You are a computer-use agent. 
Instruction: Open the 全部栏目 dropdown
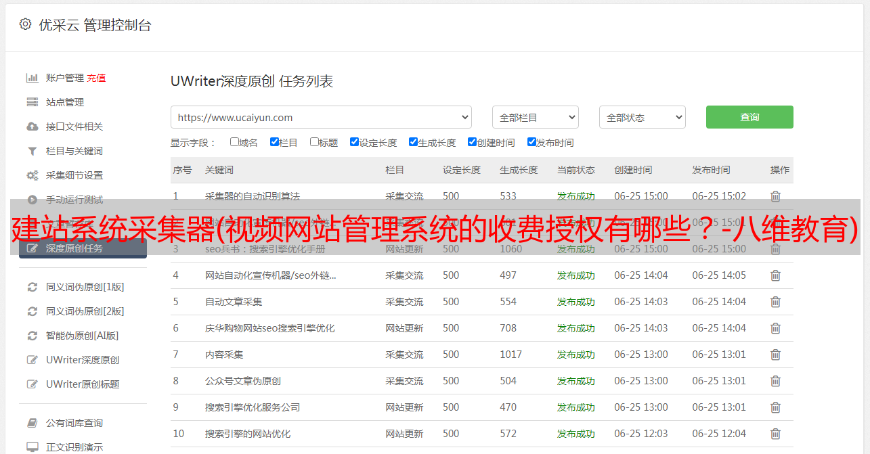click(x=536, y=117)
